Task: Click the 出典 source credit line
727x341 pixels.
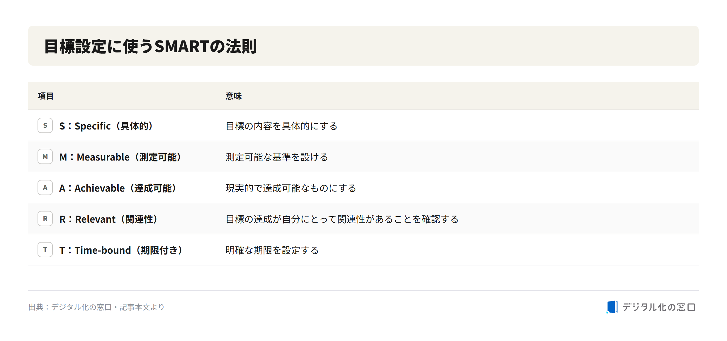Action: (96, 307)
